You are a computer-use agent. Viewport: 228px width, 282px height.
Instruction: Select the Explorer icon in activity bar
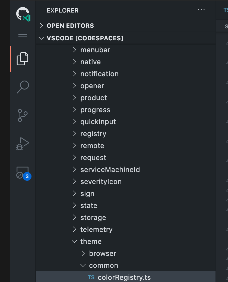23,59
